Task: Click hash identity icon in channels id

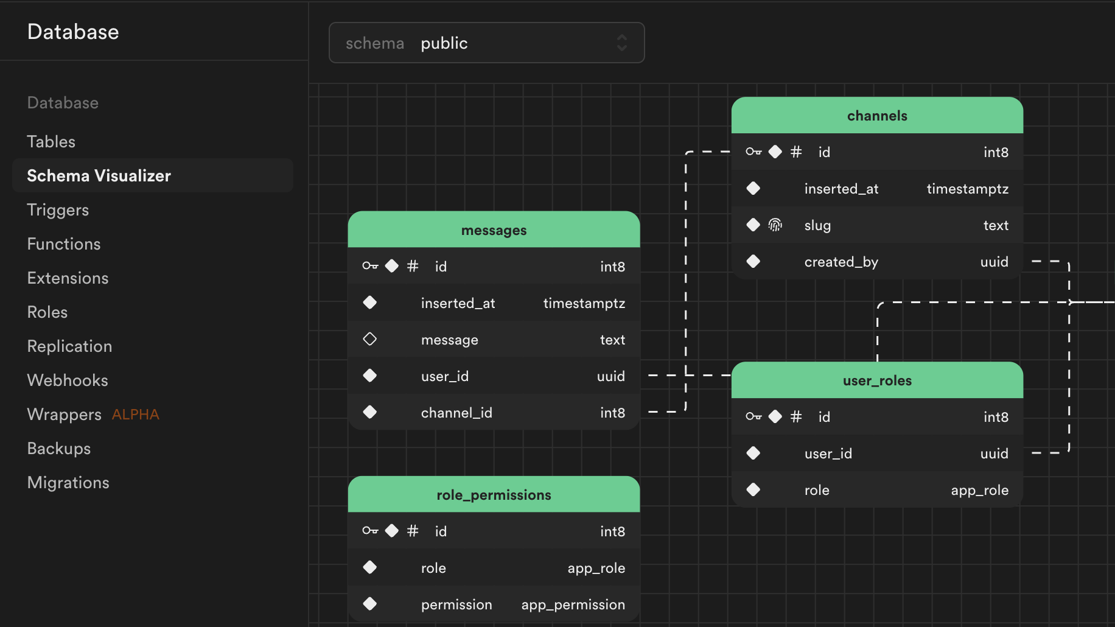Action: pos(796,152)
